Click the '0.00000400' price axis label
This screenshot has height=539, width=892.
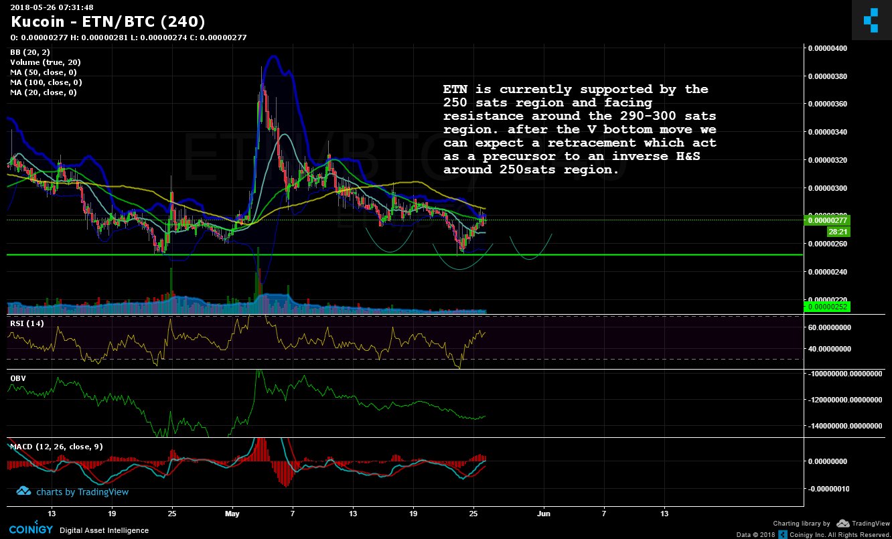828,49
